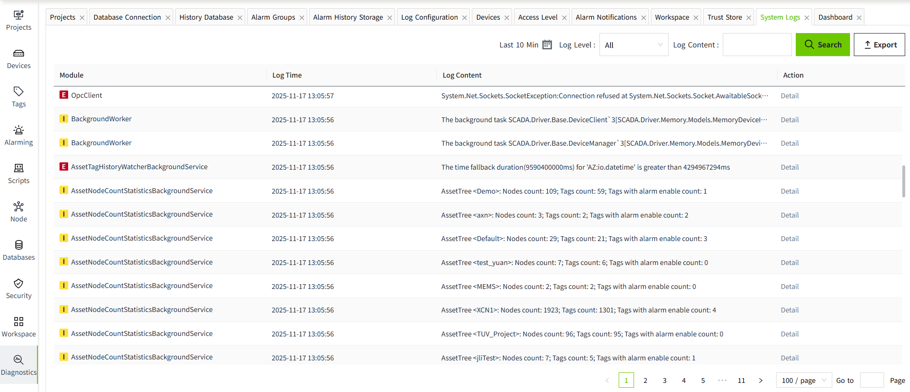
Task: Click the calendar icon beside Last 10 Min
Action: pos(547,45)
